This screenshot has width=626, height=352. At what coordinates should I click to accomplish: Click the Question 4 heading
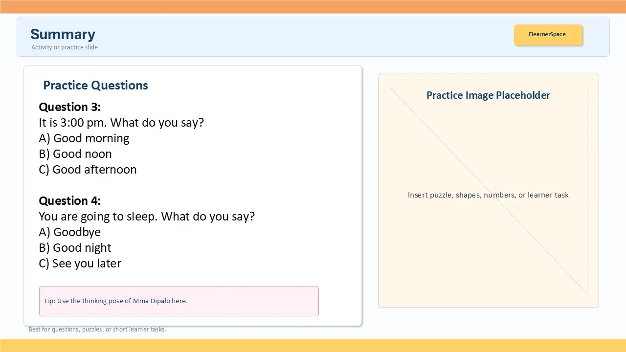69,201
